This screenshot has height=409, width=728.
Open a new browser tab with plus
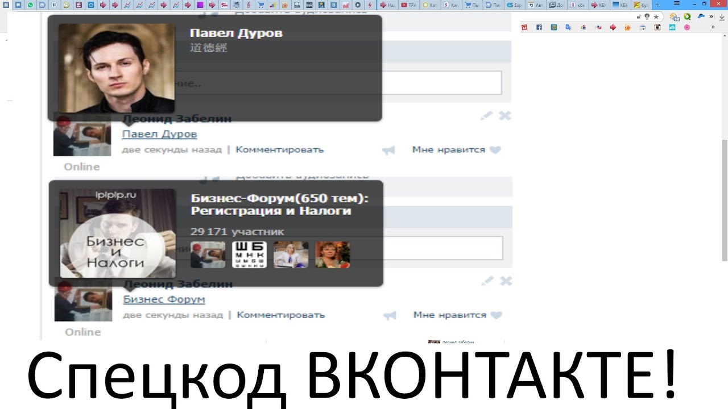pyautogui.click(x=657, y=5)
